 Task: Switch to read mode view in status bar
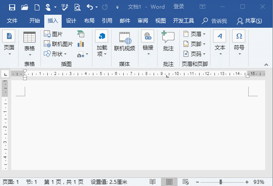click(153, 182)
